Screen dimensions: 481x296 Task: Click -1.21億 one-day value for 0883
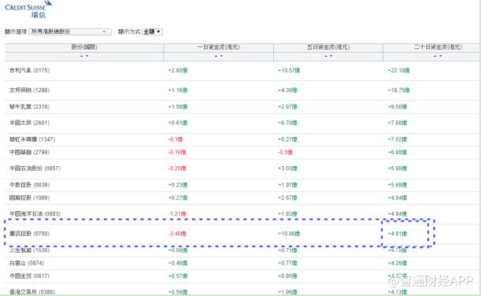pyautogui.click(x=177, y=213)
